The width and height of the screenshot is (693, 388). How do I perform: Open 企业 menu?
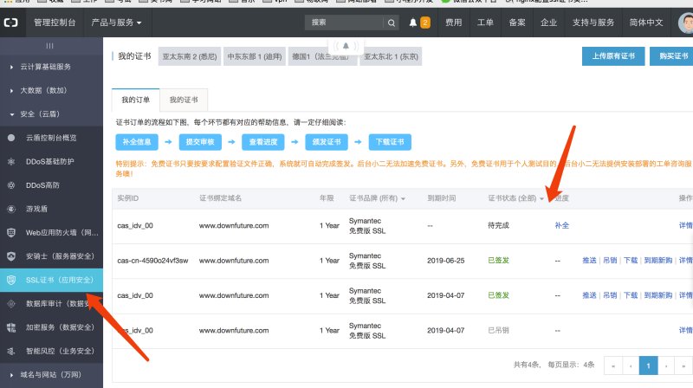(549, 23)
